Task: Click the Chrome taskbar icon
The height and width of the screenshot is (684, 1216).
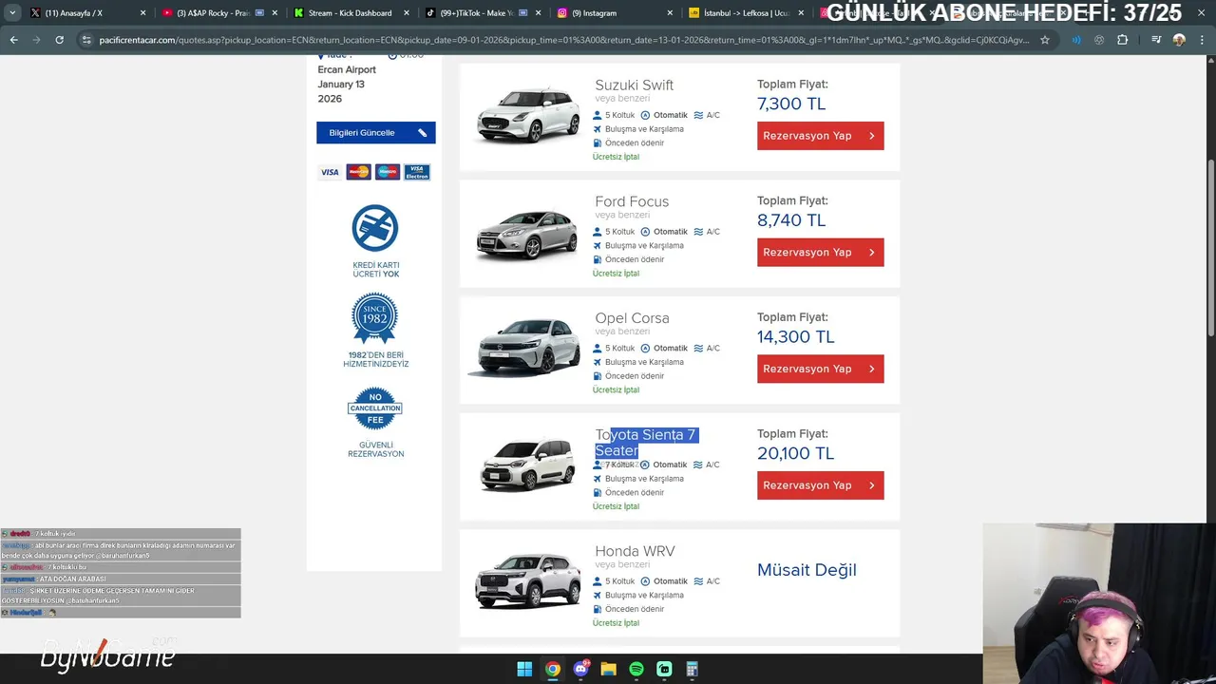Action: [552, 669]
